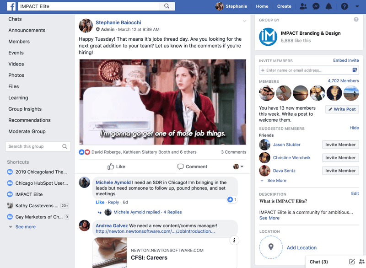Click the like count badge on Michele's comment

[232, 199]
